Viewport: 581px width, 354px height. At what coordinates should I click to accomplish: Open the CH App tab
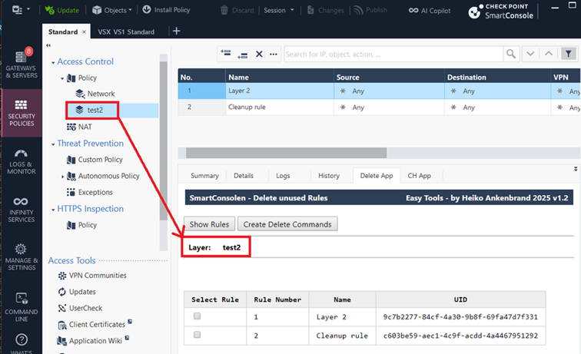pyautogui.click(x=419, y=176)
